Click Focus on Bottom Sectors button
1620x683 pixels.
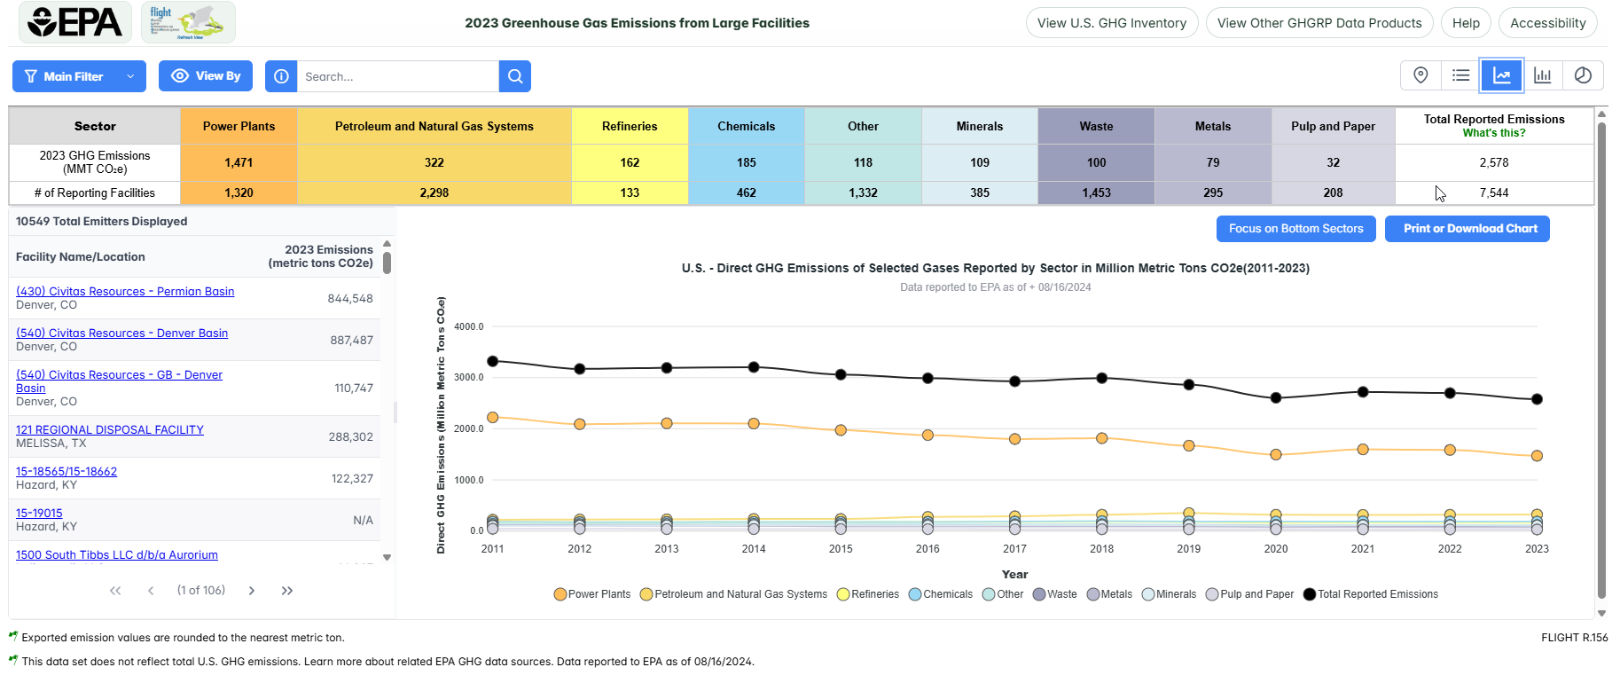click(x=1295, y=229)
